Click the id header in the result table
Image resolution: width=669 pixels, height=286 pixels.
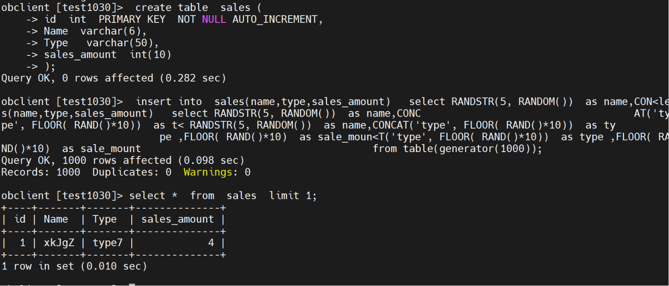coord(20,219)
